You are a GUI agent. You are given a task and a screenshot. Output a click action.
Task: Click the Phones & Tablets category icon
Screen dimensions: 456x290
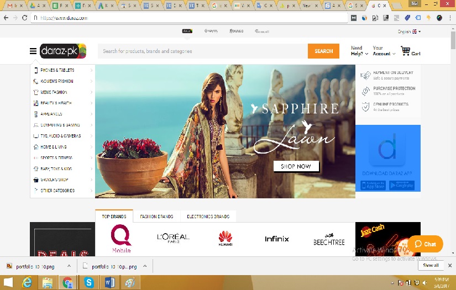point(36,70)
